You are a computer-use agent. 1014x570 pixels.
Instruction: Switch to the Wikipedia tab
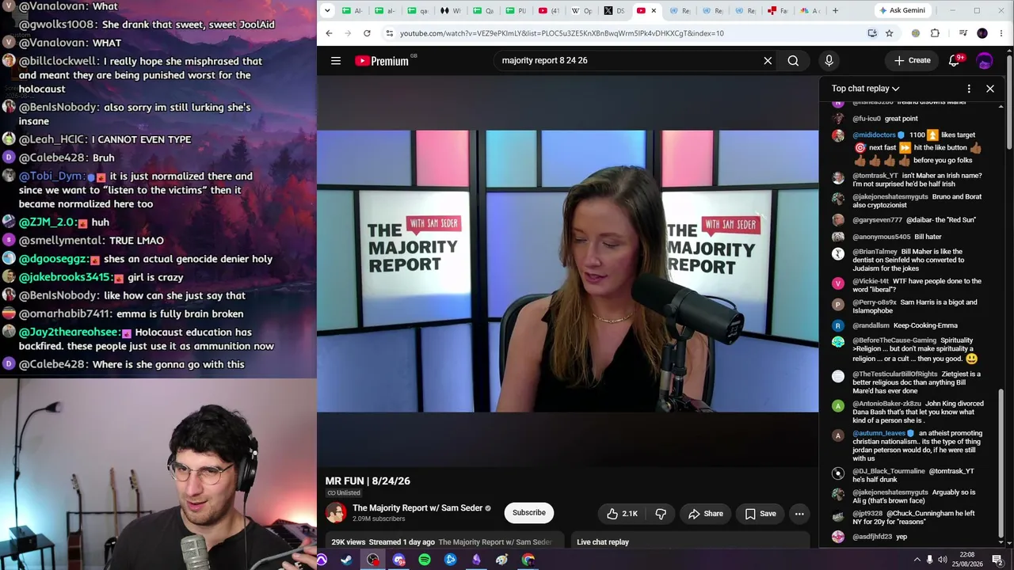(581, 10)
